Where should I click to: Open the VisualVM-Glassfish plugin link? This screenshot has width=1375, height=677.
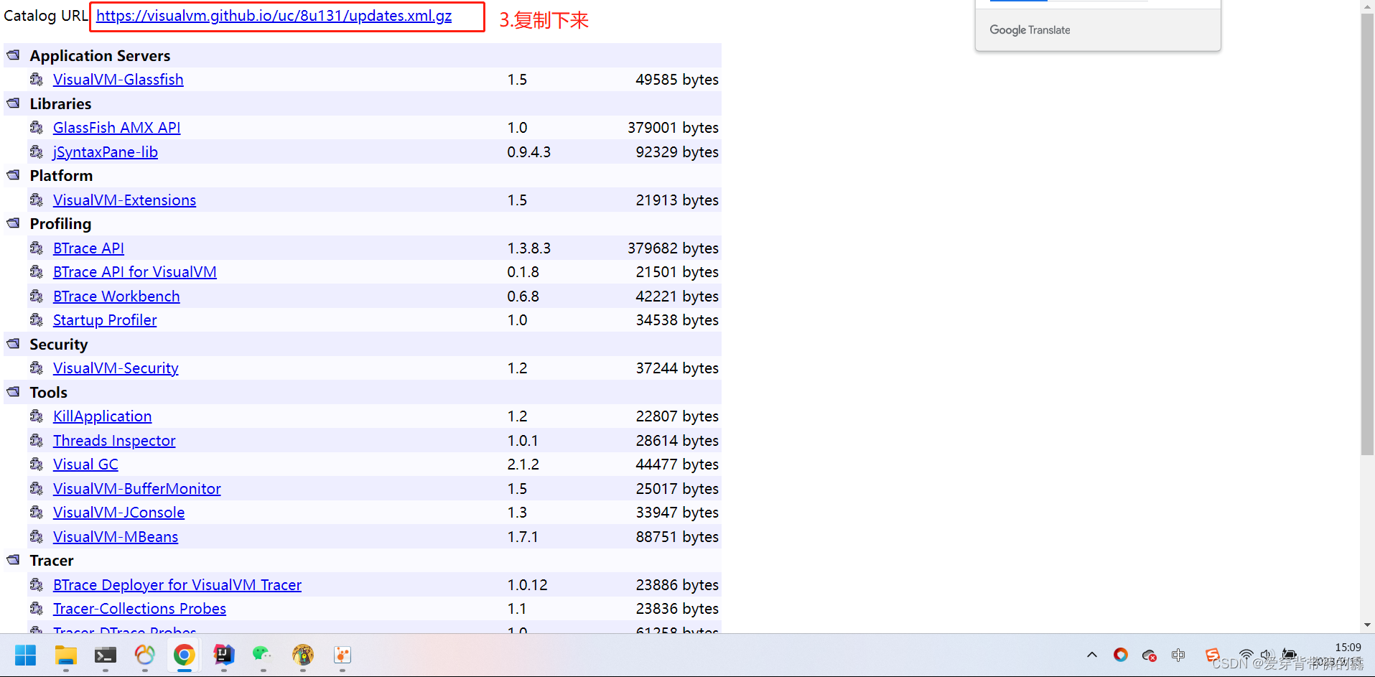[x=118, y=80]
